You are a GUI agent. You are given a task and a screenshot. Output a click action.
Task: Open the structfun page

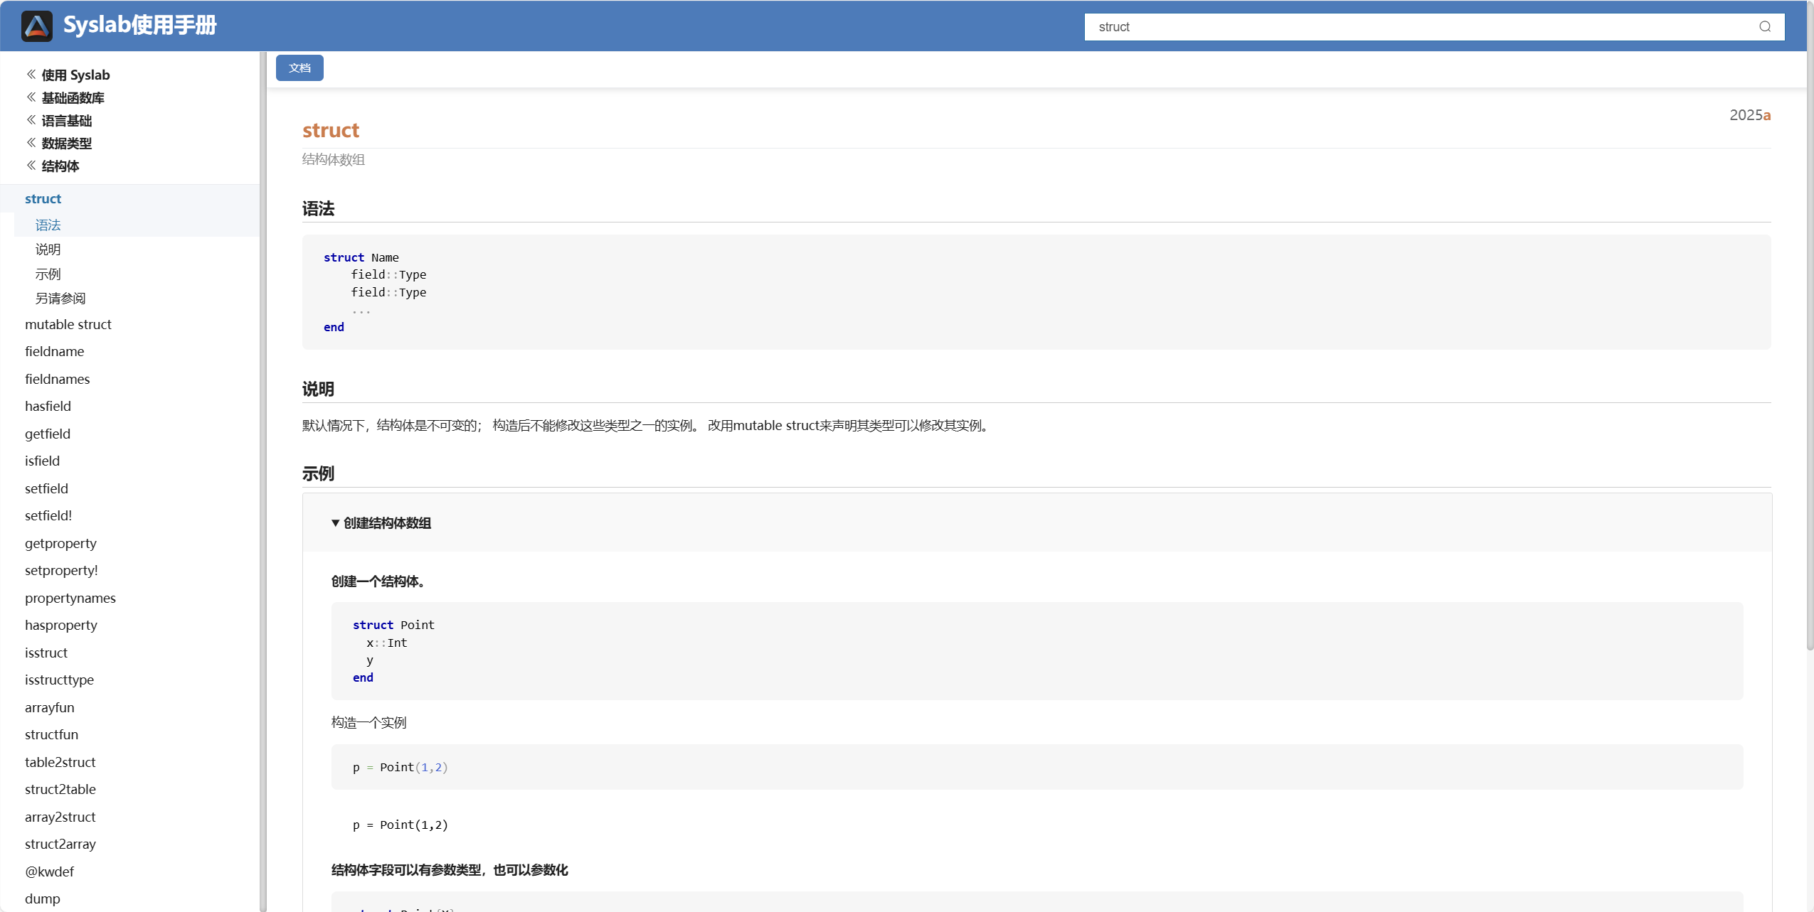click(51, 735)
